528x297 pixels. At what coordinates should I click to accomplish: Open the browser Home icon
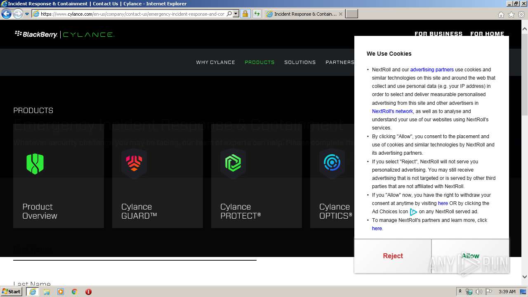tap(501, 14)
